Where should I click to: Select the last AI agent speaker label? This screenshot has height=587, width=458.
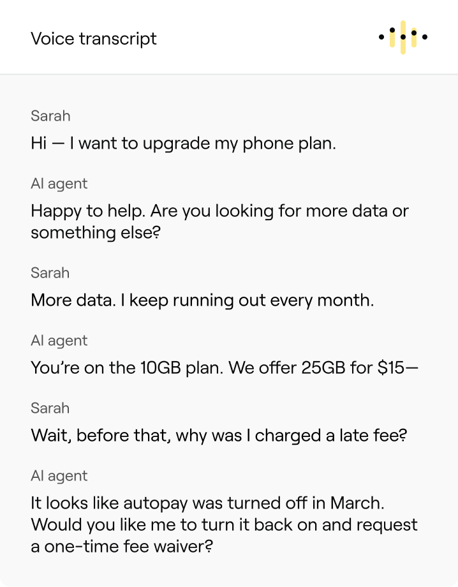(59, 476)
